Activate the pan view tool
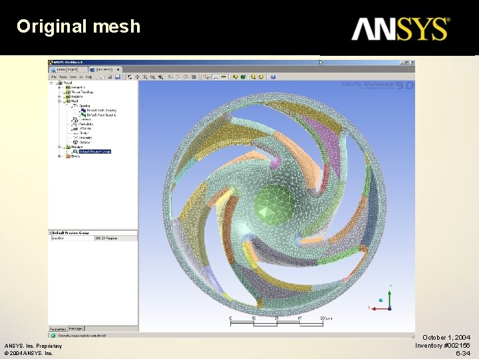Image resolution: width=479 pixels, height=359 pixels. pyautogui.click(x=137, y=77)
